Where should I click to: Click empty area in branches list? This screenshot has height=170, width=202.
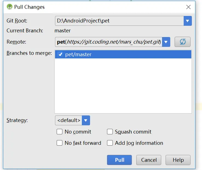(x=123, y=88)
